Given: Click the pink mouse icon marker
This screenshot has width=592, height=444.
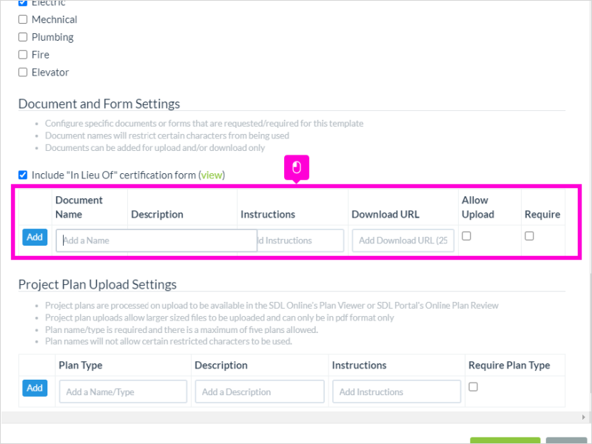Looking at the screenshot, I should click(297, 168).
